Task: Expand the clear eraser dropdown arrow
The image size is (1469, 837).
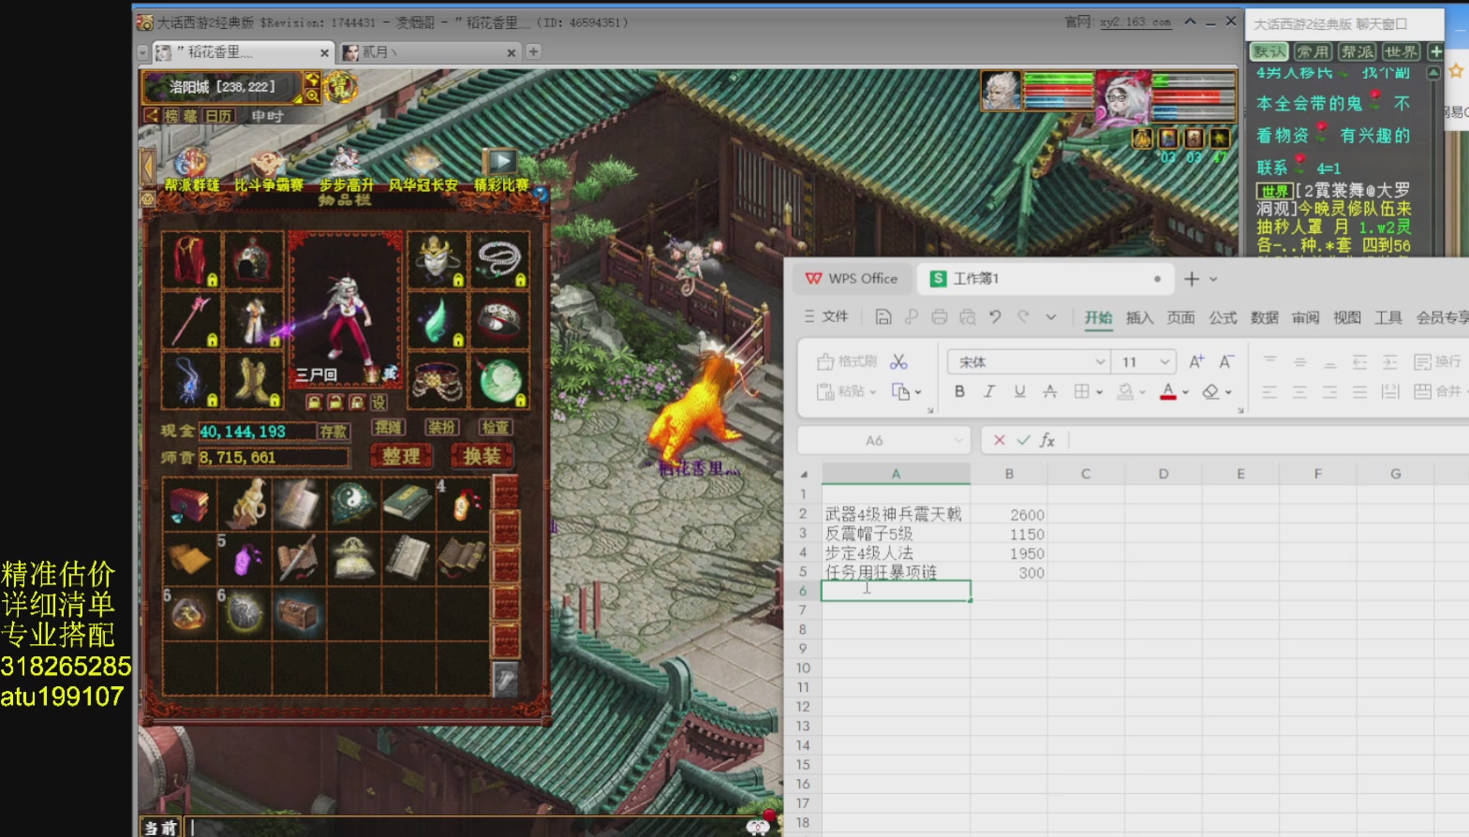Action: click(x=1228, y=392)
